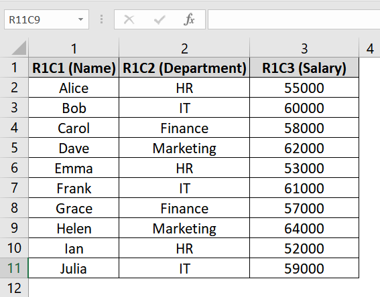Select column 4 header
Screen dimensions: 380x297
point(369,48)
